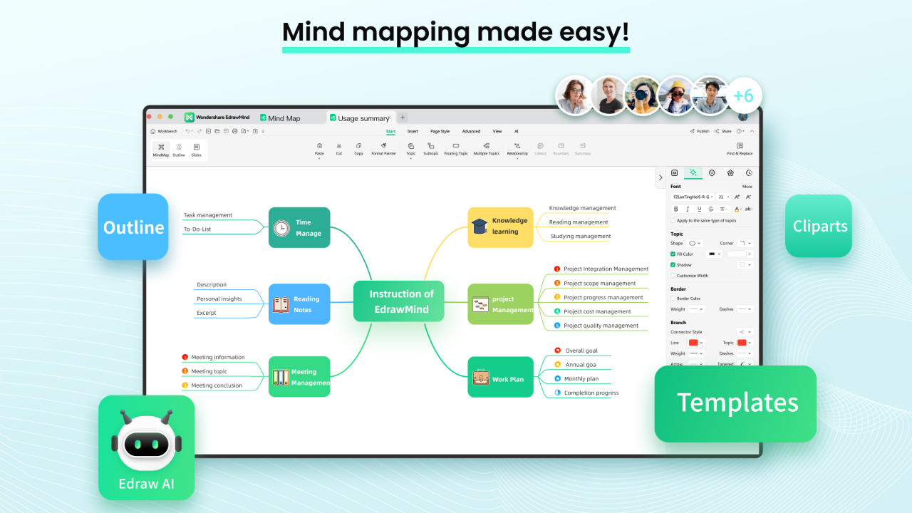Select the Format Painter tool
This screenshot has width=912, height=513.
pos(383,148)
